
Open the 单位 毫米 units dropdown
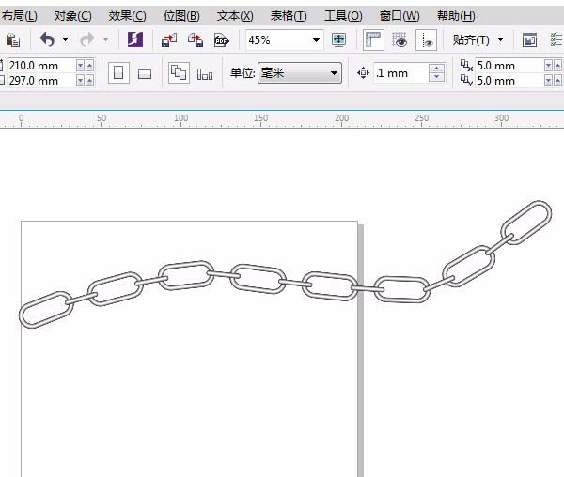[300, 73]
